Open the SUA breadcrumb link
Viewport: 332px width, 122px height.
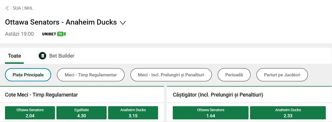(x=17, y=8)
